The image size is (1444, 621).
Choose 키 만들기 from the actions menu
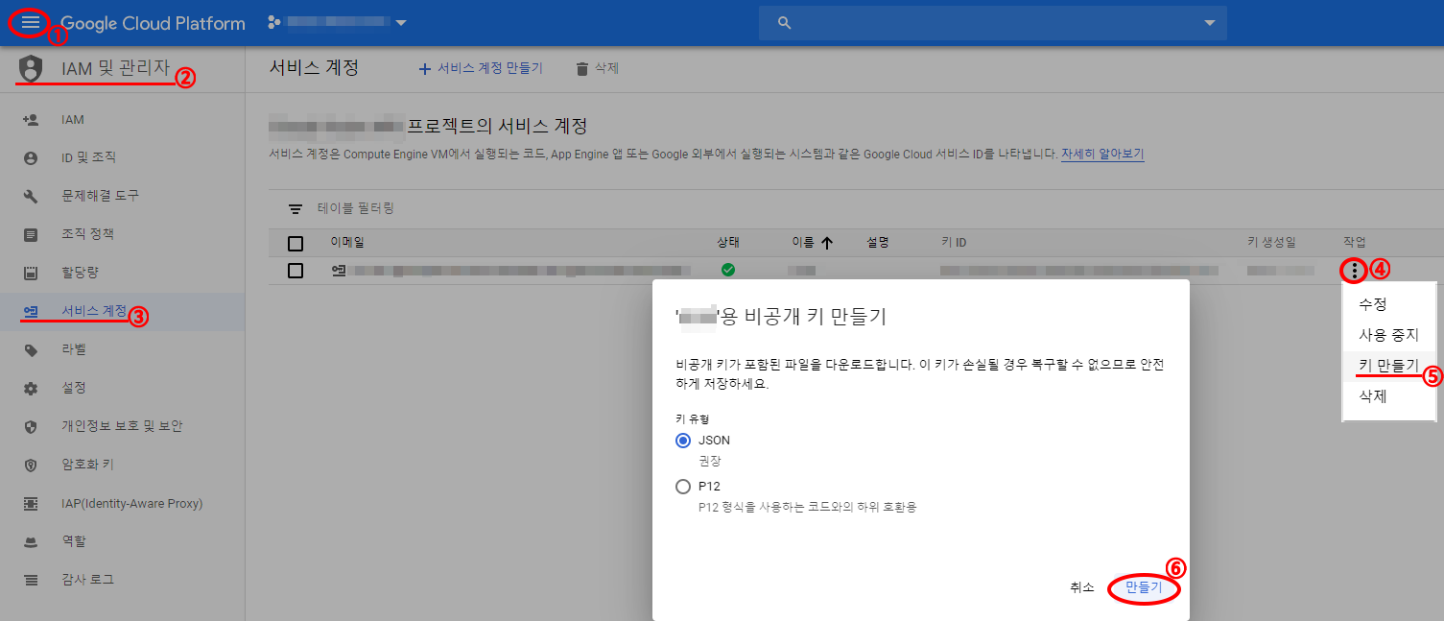(1389, 366)
